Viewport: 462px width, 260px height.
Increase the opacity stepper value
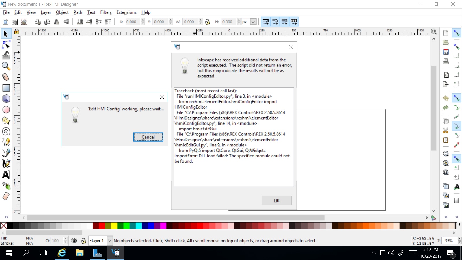66,239
